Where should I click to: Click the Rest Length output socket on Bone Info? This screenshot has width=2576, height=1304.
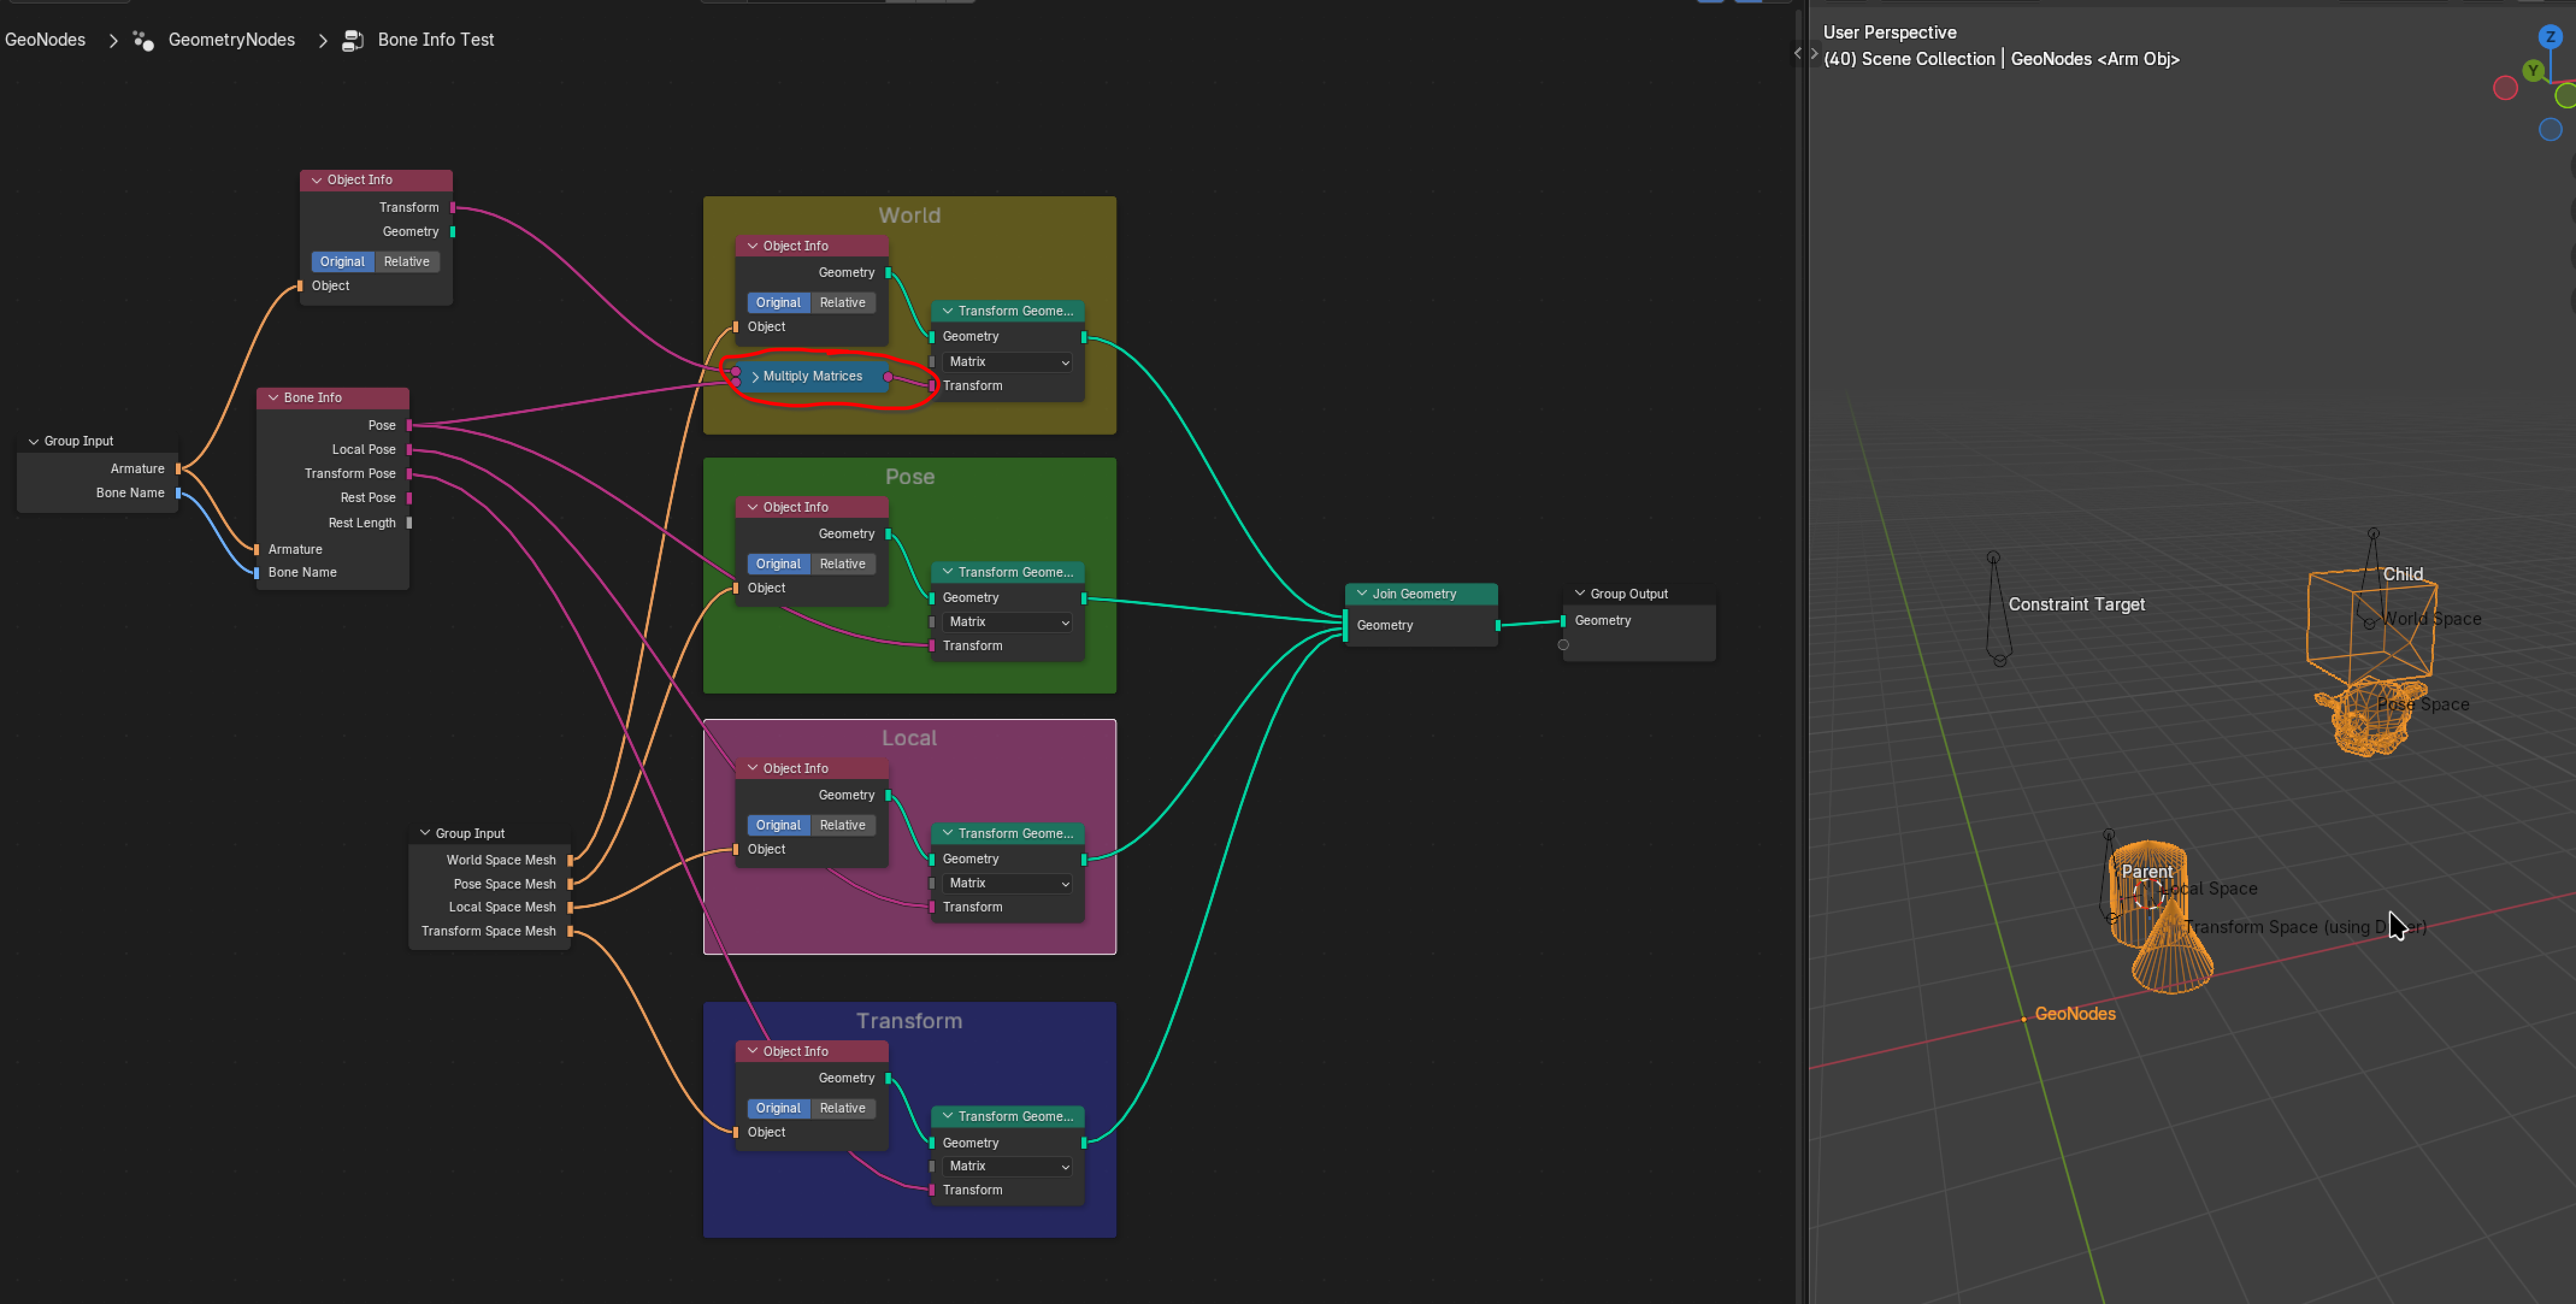(409, 522)
